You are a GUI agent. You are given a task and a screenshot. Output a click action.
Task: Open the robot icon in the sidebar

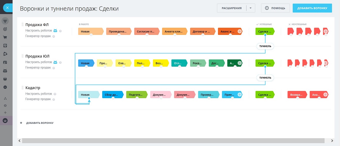tap(5, 71)
